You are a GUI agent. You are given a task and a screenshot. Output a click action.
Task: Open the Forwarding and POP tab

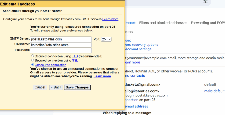click(x=208, y=23)
